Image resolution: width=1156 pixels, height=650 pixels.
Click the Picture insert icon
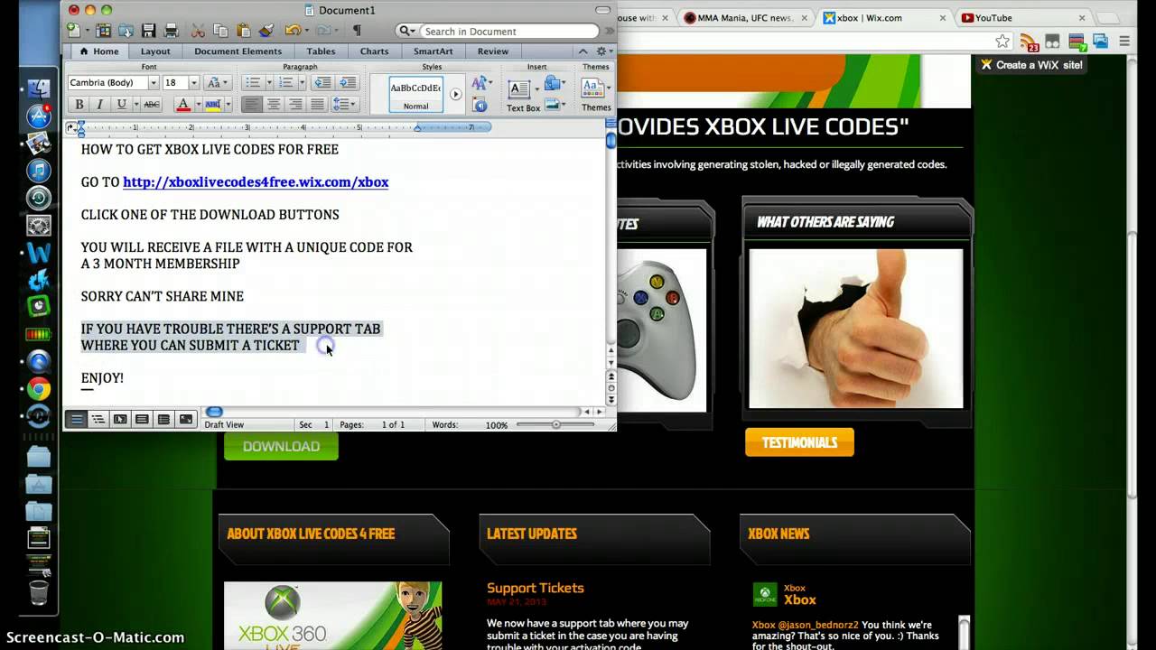(x=553, y=105)
